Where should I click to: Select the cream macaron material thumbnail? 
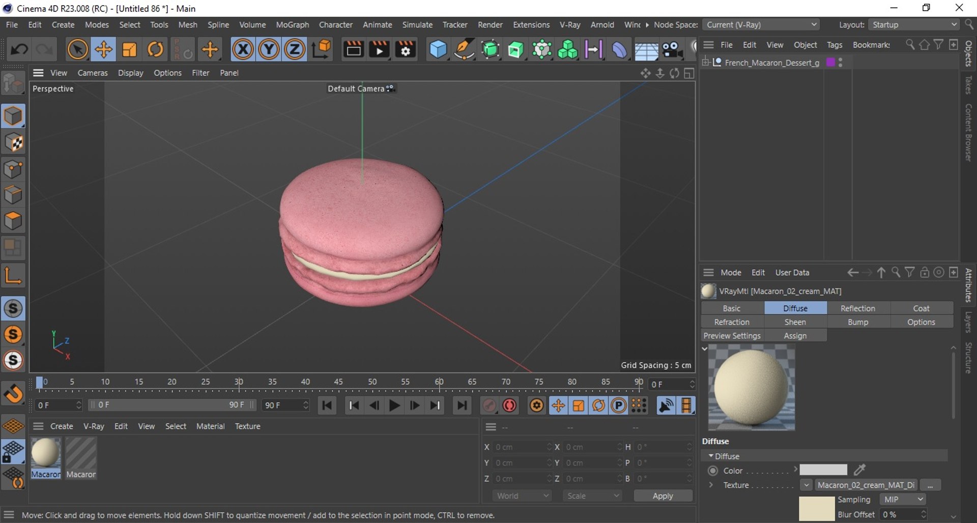point(46,458)
